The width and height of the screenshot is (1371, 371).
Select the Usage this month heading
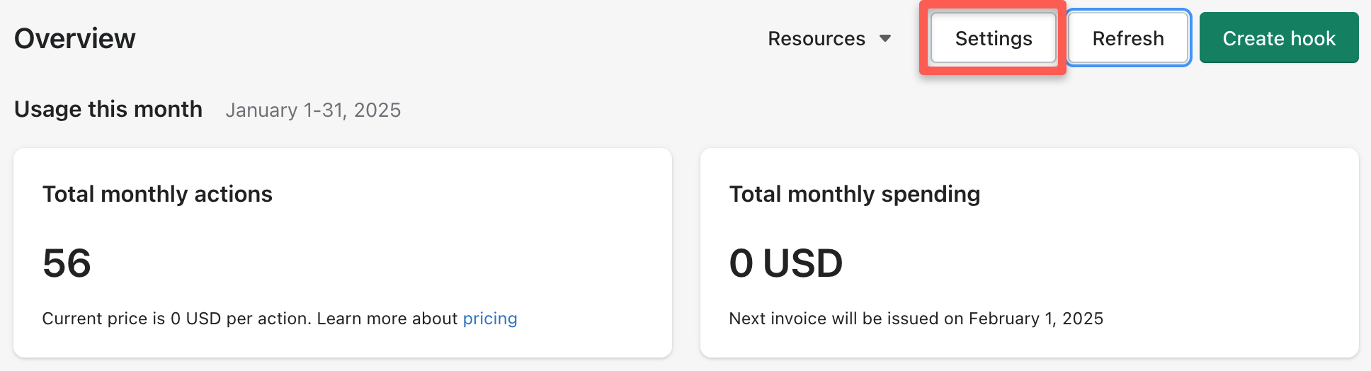[108, 109]
